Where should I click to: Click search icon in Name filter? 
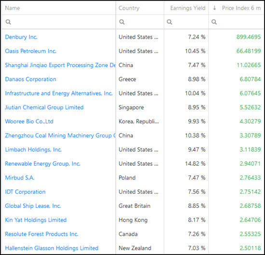(8, 22)
